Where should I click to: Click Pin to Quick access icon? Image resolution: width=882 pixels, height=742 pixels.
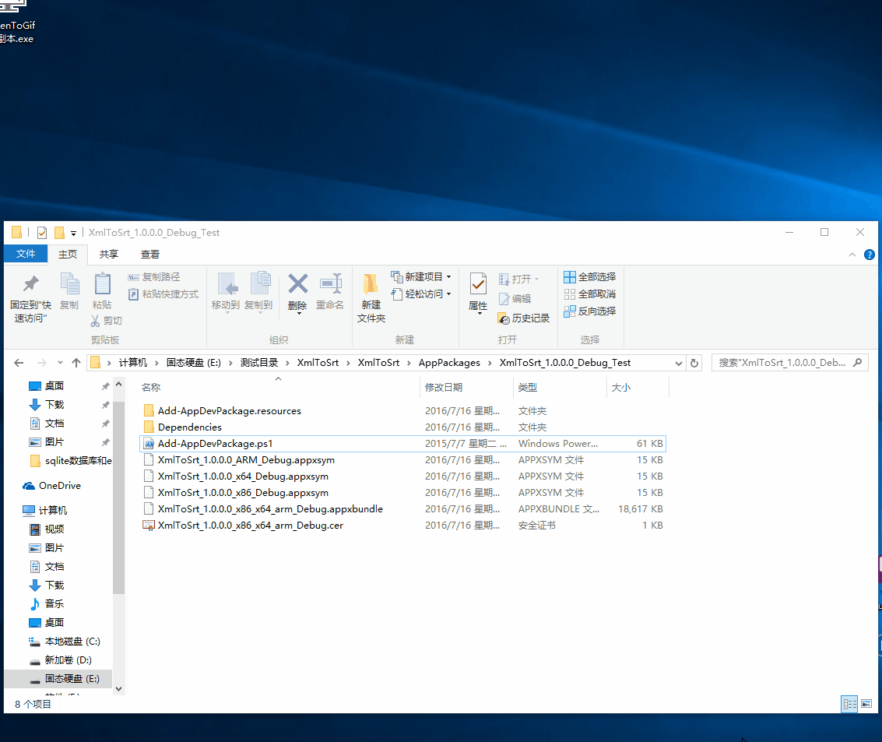pyautogui.click(x=31, y=283)
